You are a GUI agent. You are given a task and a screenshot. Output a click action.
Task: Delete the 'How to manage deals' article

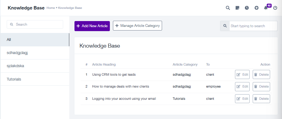tap(261, 86)
